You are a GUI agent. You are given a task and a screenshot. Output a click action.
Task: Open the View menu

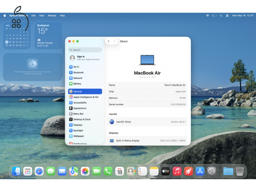pos(42,16)
